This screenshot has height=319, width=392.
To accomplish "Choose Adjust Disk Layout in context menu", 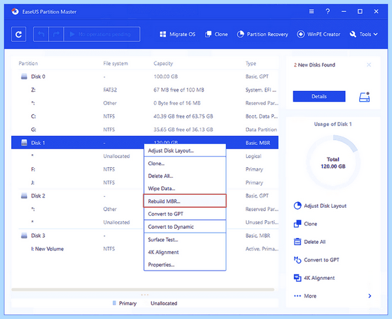I will click(185, 150).
